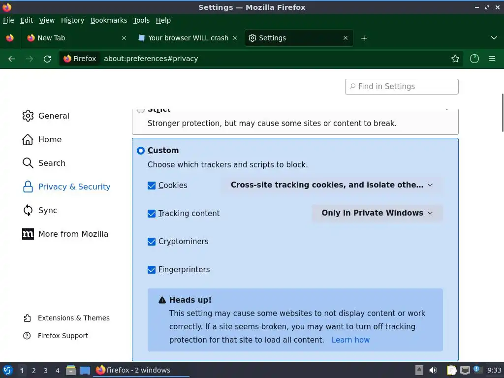504x378 pixels.
Task: Open the History menu
Action: click(x=72, y=20)
